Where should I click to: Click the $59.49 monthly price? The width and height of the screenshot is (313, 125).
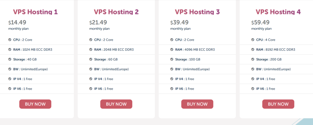(x=260, y=23)
